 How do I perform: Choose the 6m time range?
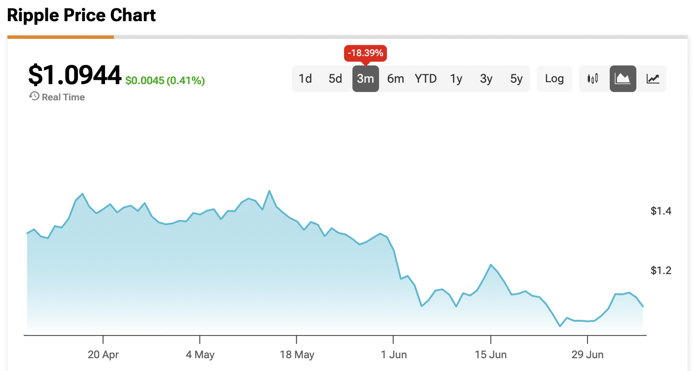click(396, 79)
